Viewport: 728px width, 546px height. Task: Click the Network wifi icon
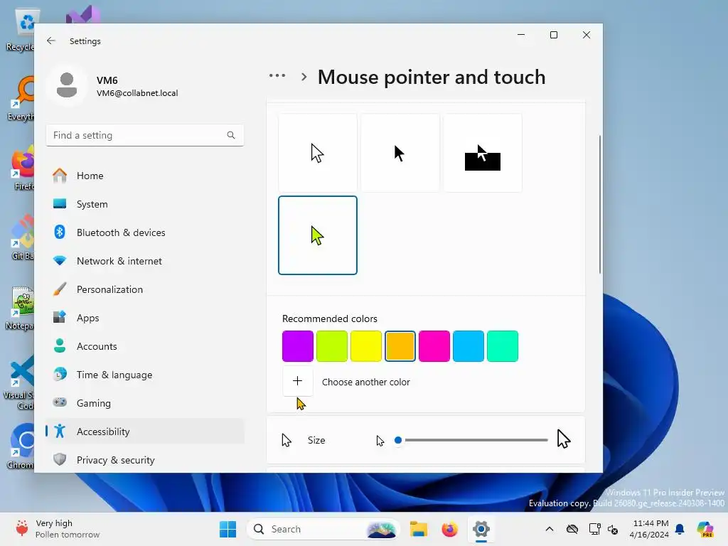60,260
